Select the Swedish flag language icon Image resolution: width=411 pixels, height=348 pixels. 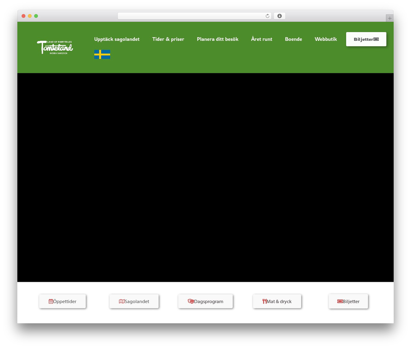point(102,54)
